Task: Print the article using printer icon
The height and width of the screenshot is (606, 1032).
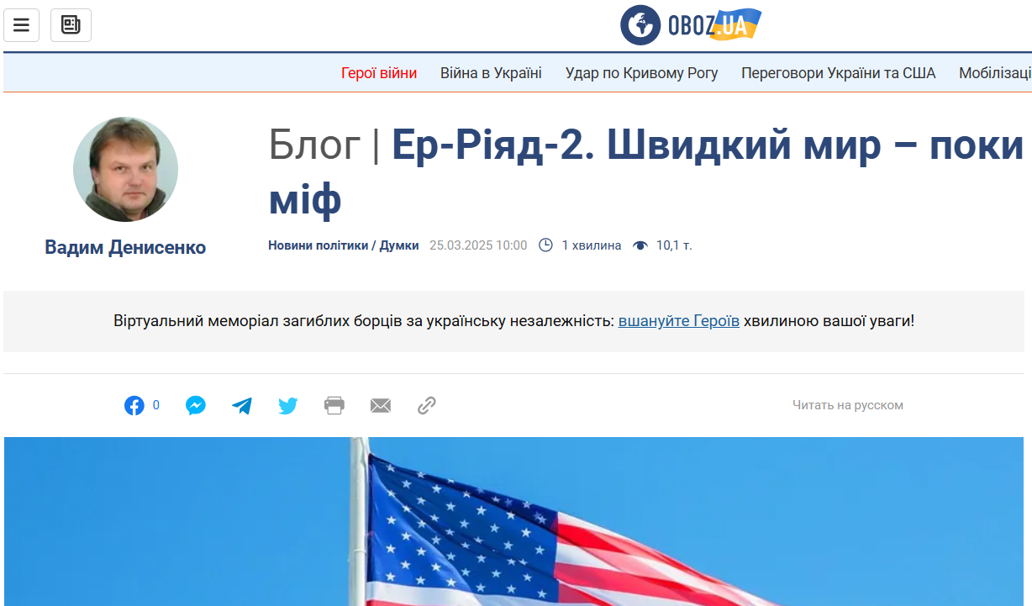Action: click(x=334, y=406)
